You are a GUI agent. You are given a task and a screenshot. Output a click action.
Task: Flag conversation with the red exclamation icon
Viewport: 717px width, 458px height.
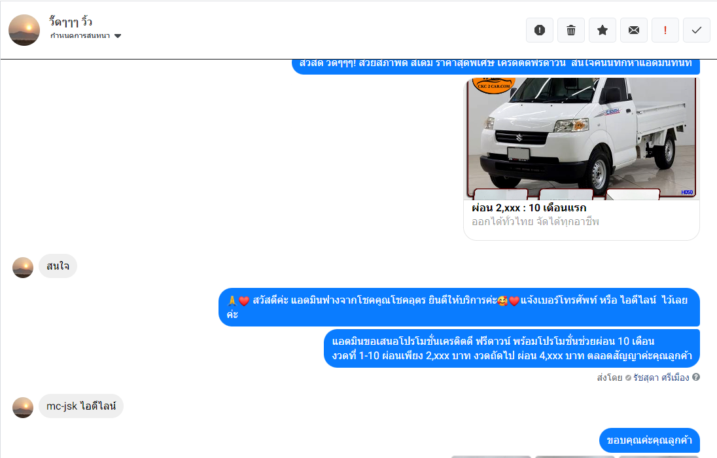pyautogui.click(x=665, y=30)
